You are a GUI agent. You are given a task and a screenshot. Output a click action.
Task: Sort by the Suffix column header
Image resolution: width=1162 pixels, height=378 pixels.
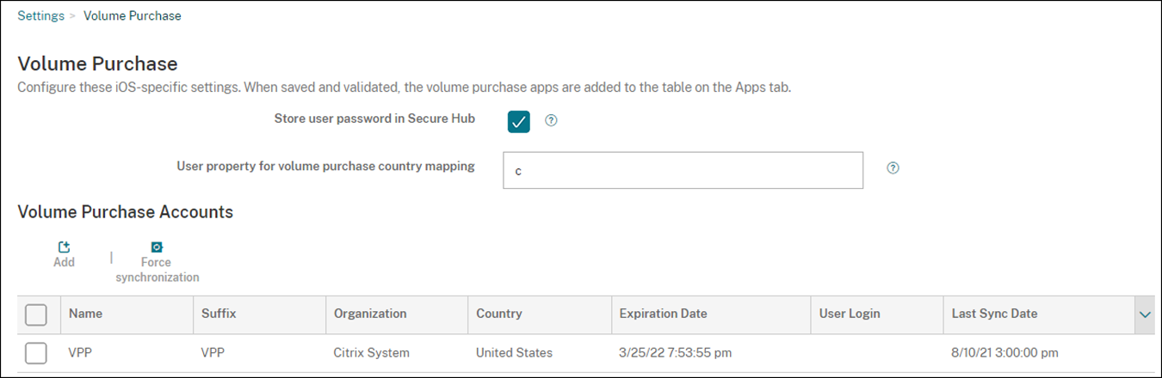click(219, 314)
